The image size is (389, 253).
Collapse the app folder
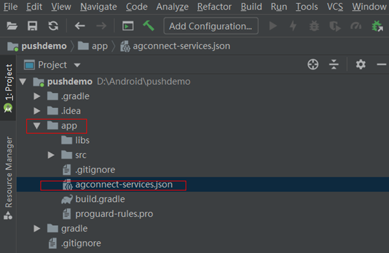[x=37, y=126]
